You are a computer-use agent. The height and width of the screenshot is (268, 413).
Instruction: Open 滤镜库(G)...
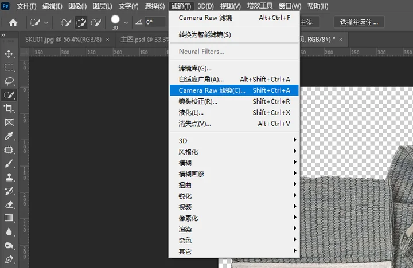point(234,68)
